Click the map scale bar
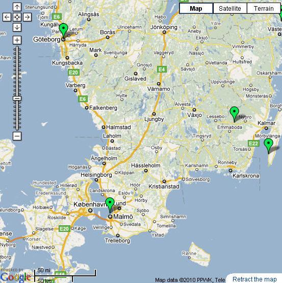 click(x=65, y=276)
